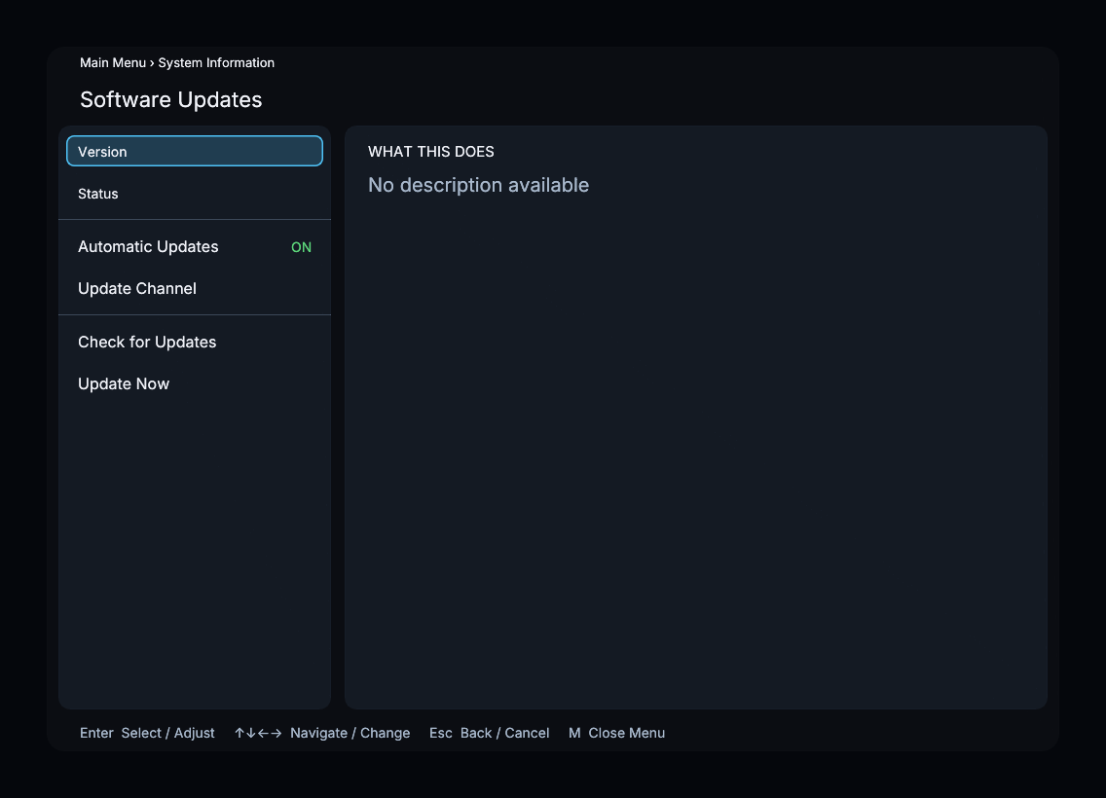
Task: Click the arrow keys Navigate / Change hint
Action: coord(321,733)
